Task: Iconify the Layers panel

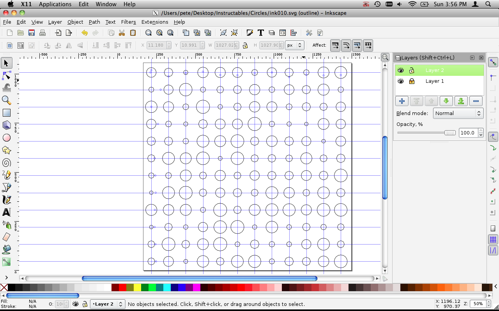Action: coord(472,58)
